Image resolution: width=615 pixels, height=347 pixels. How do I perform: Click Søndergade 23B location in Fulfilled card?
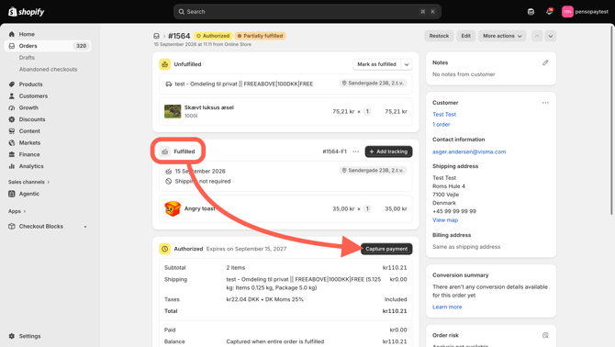point(373,171)
